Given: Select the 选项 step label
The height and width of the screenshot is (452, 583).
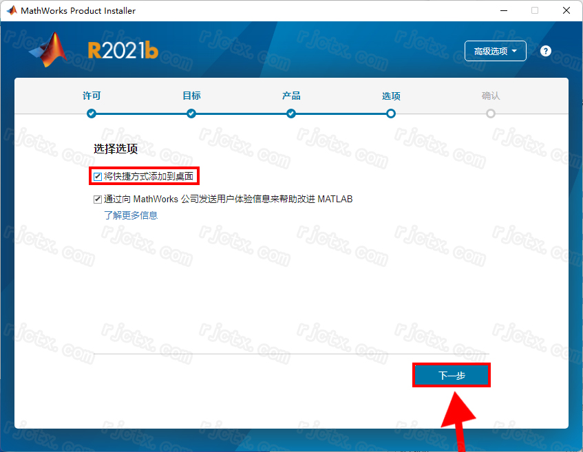Looking at the screenshot, I should click(391, 96).
